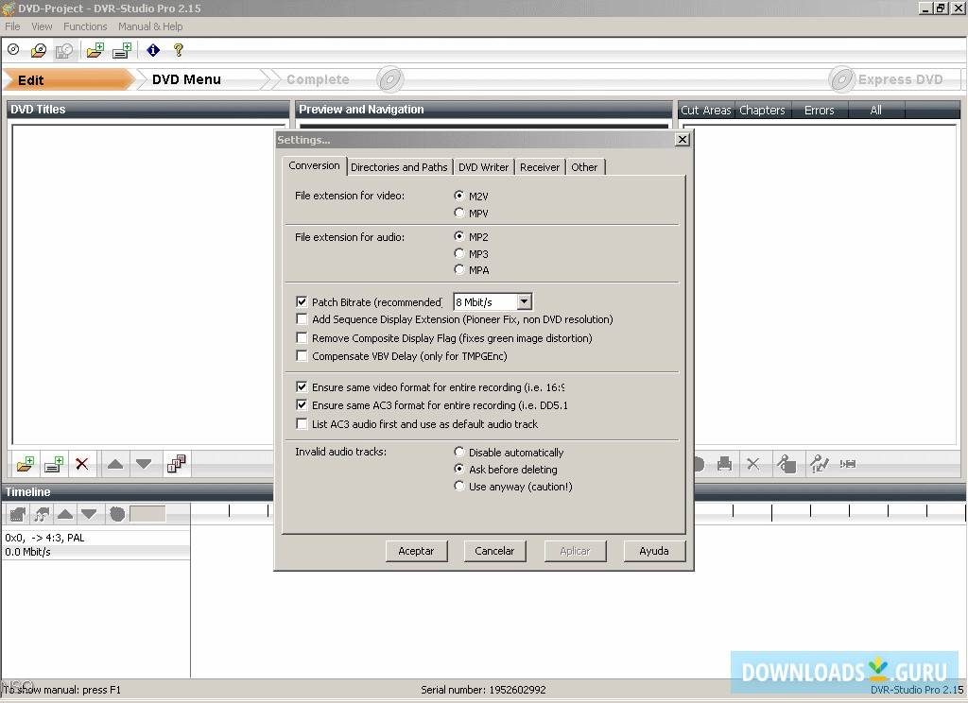Choose MP3 audio file extension
The height and width of the screenshot is (703, 968).
pyautogui.click(x=459, y=253)
